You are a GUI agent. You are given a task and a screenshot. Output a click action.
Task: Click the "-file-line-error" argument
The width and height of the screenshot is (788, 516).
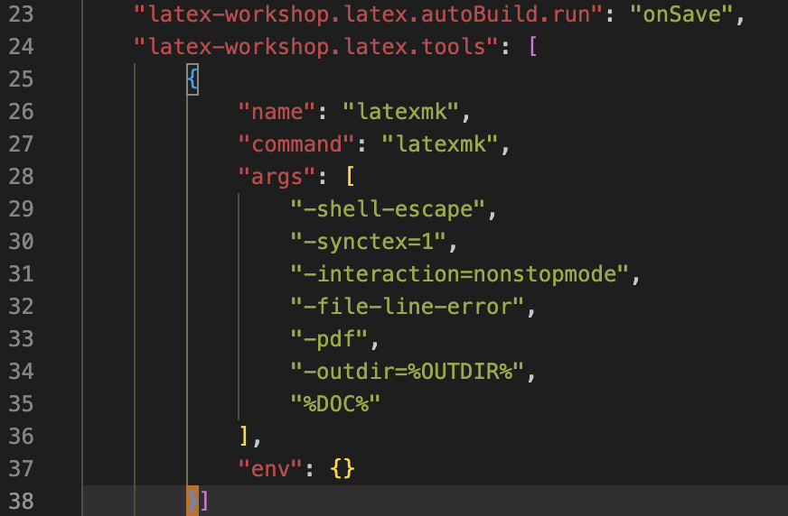(407, 307)
